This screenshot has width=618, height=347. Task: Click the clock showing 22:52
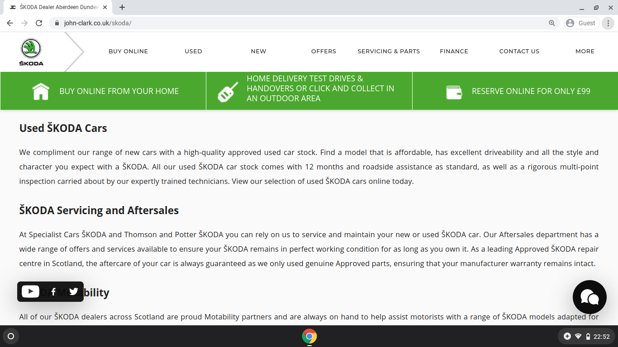point(602,337)
